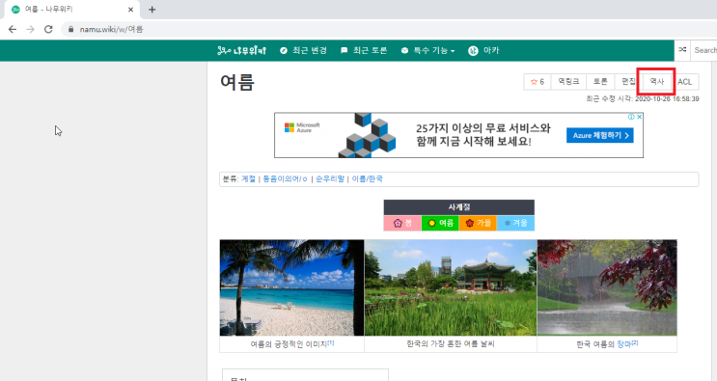The height and width of the screenshot is (381, 717).
Task: Close the Microsoft Azure ad with X
Action: 639,117
